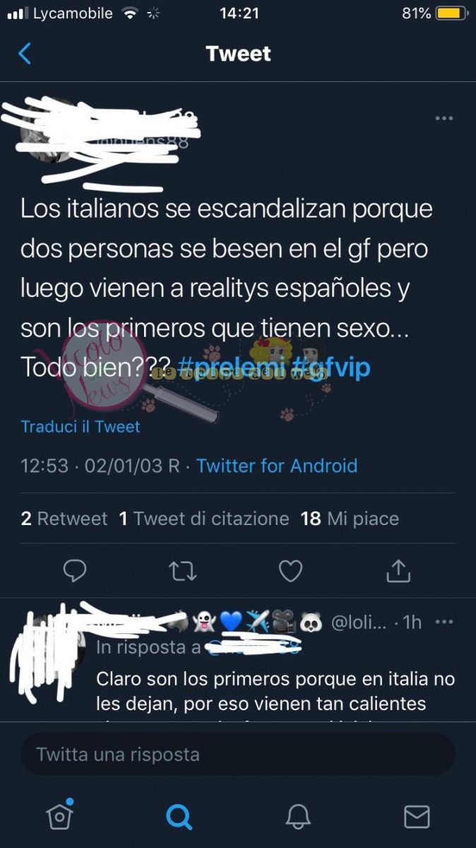This screenshot has width=476, height=848.
Task: Open the Twitter for Android source link
Action: [277, 466]
